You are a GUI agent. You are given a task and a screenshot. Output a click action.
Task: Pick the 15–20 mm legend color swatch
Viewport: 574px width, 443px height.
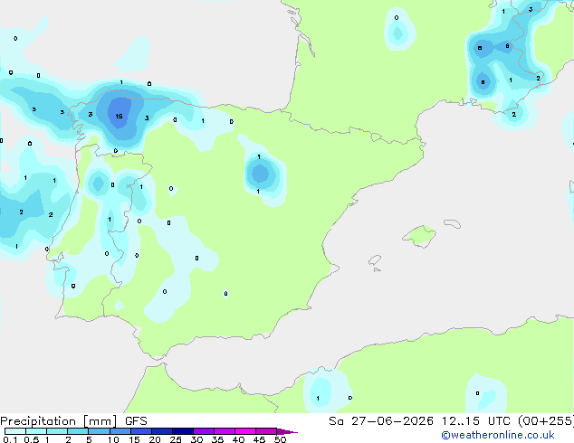[x=140, y=431]
